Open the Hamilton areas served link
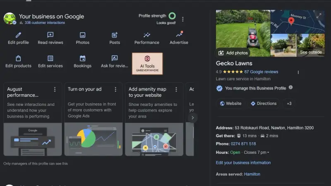This screenshot has height=186, width=331. tap(252, 174)
